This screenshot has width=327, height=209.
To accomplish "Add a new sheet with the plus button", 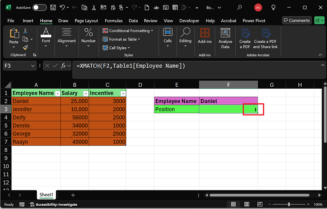I will point(73,195).
